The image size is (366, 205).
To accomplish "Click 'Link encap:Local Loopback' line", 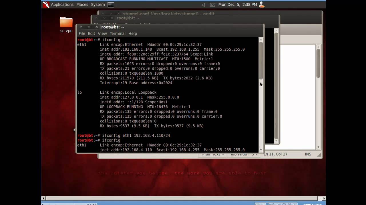I will 128,92.
